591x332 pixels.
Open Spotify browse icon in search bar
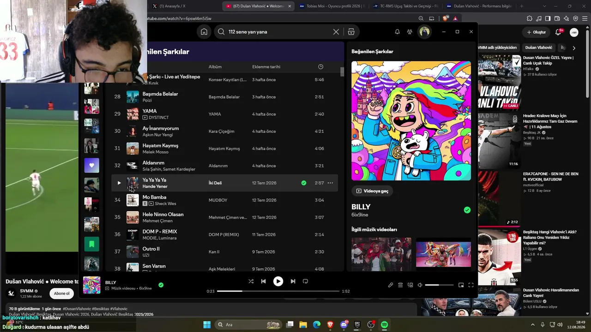click(351, 32)
